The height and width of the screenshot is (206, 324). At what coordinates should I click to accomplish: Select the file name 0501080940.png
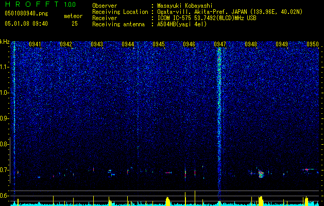tap(26, 14)
